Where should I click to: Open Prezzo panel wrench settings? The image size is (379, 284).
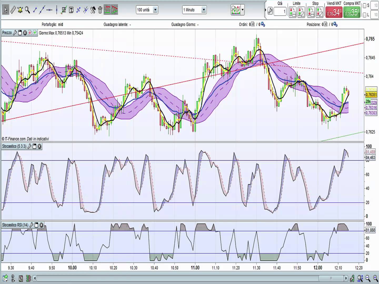point(15,33)
